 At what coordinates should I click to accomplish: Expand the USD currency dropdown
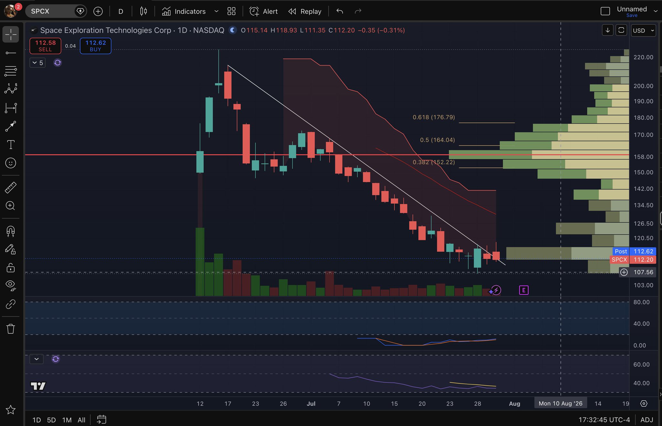pyautogui.click(x=643, y=30)
